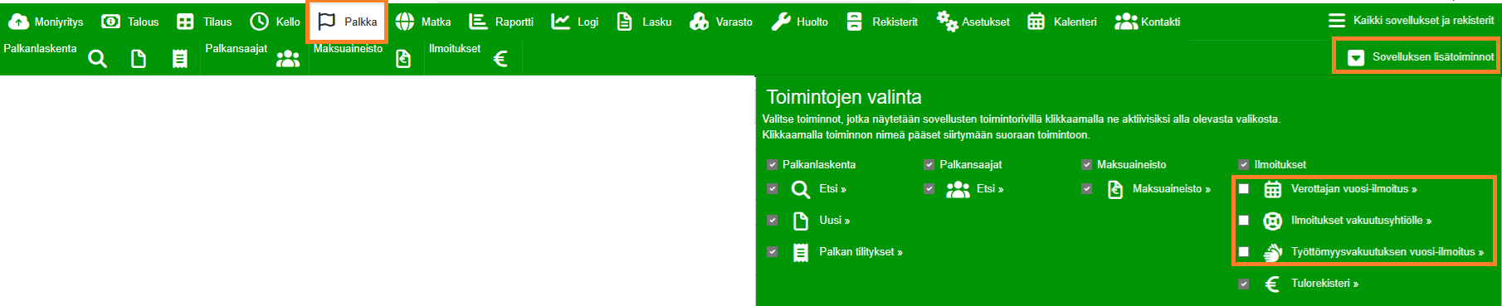Click the euro icon beside Tulorekisteri
The image size is (1502, 306).
[x=1271, y=284]
